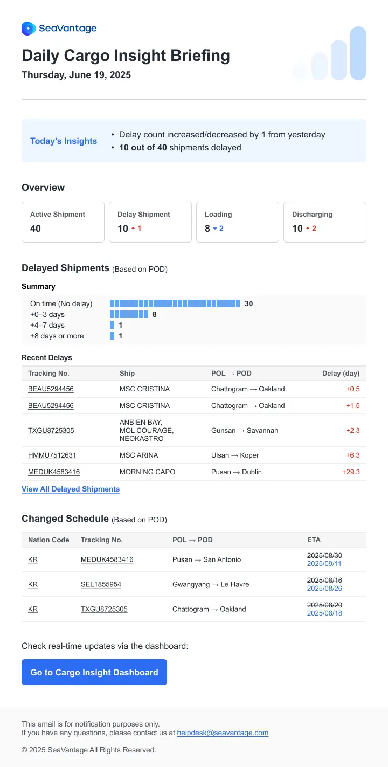
Task: Click blue down arrow on Loading card
Action: coord(215,229)
